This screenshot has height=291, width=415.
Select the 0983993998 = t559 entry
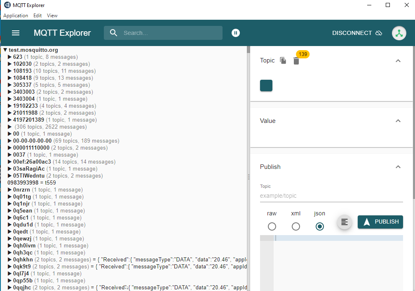[31, 183]
